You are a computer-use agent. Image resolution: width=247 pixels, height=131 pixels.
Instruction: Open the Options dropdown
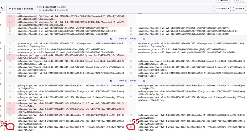[240, 9]
